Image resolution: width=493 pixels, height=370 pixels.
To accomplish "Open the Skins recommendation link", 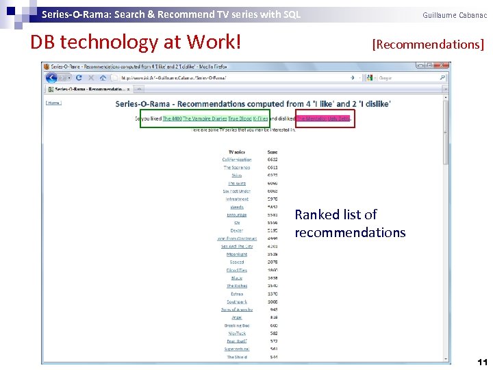I will 237,175.
